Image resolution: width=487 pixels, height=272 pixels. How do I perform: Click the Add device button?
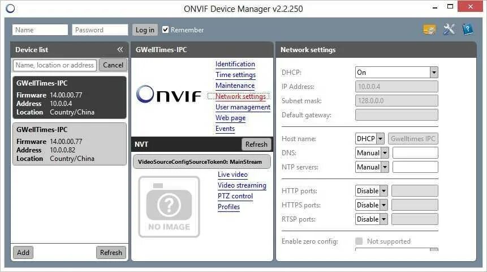[x=23, y=252]
